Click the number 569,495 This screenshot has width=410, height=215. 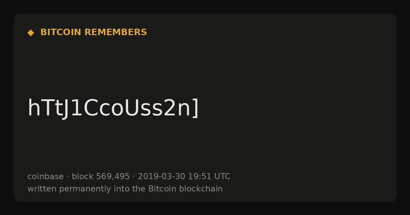pos(113,177)
